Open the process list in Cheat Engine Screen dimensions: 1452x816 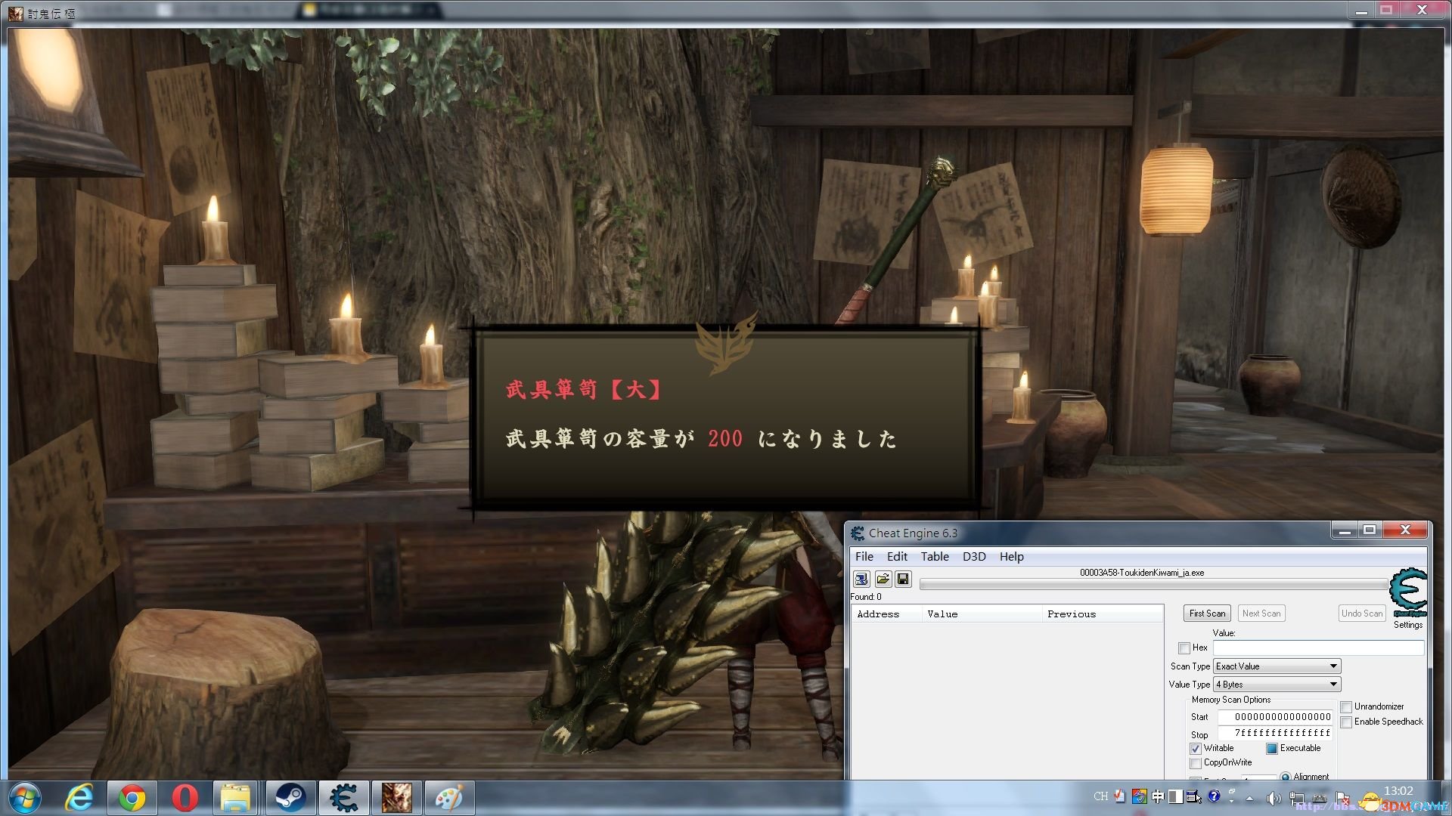(861, 580)
